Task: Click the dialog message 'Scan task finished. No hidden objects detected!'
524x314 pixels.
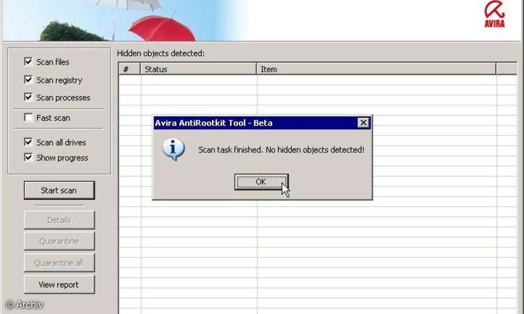Action: pyautogui.click(x=281, y=150)
